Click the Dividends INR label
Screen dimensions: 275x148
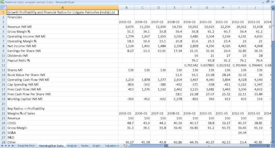18,56
